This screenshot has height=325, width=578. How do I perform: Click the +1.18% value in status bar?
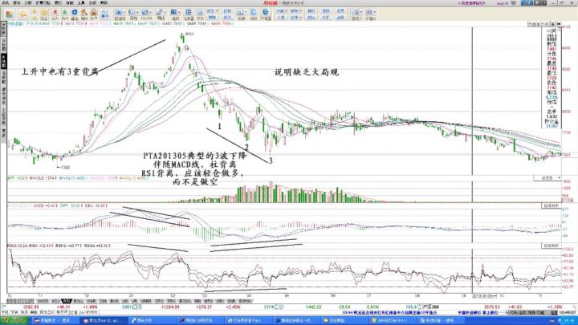556,307
